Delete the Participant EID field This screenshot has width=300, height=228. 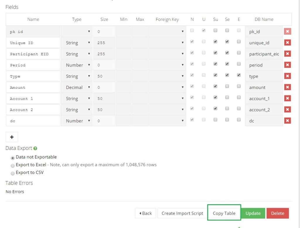pyautogui.click(x=287, y=54)
